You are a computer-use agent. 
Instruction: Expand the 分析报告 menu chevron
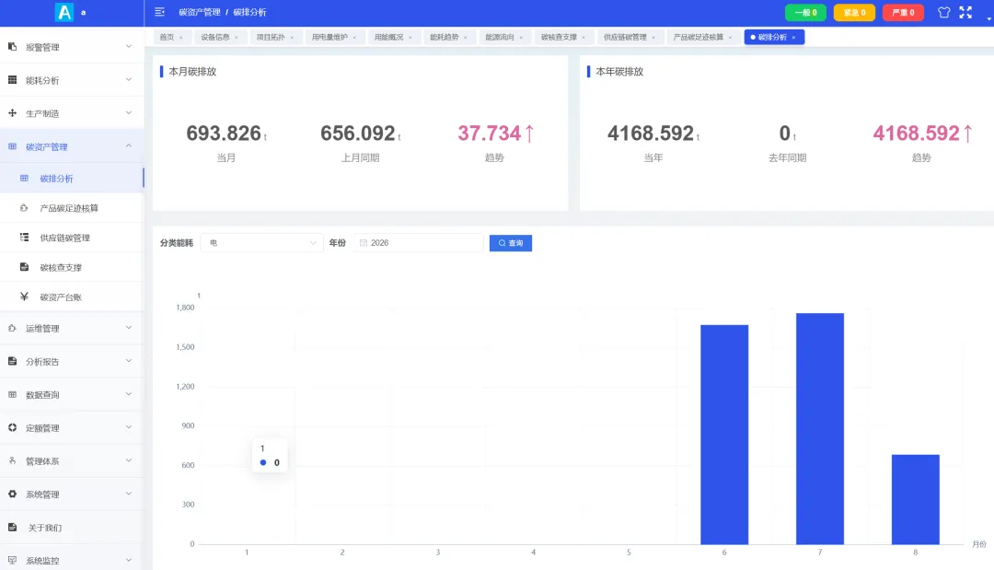[129, 361]
